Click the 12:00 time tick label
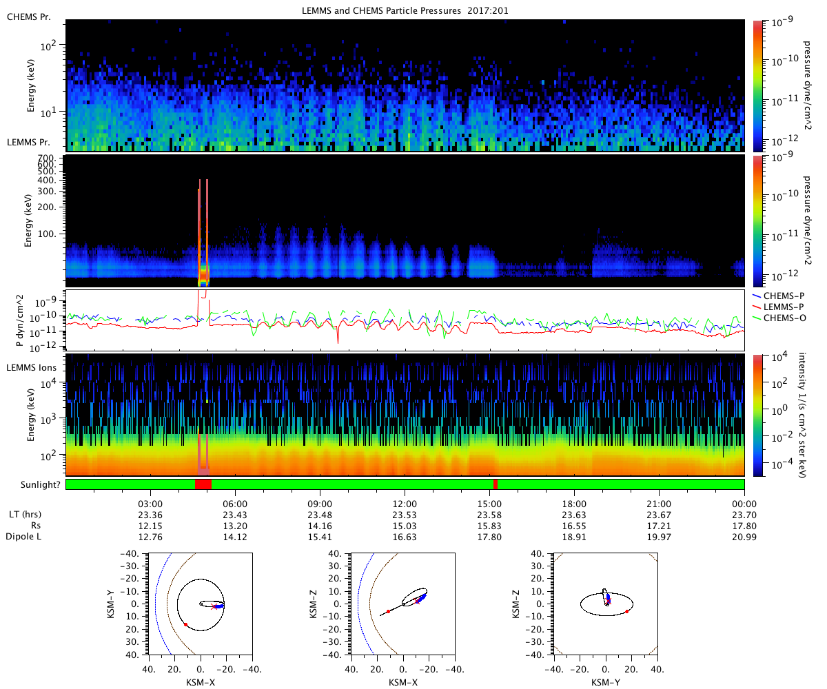Viewport: 827px width, 689px height. (x=405, y=504)
